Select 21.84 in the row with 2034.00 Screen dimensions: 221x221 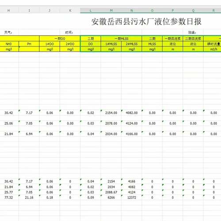pos(8,134)
